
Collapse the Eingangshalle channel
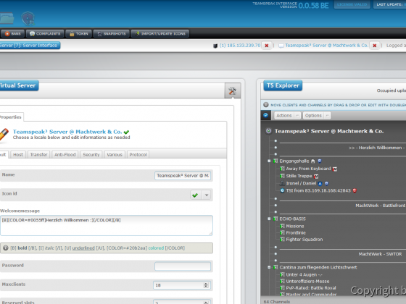point(269,161)
